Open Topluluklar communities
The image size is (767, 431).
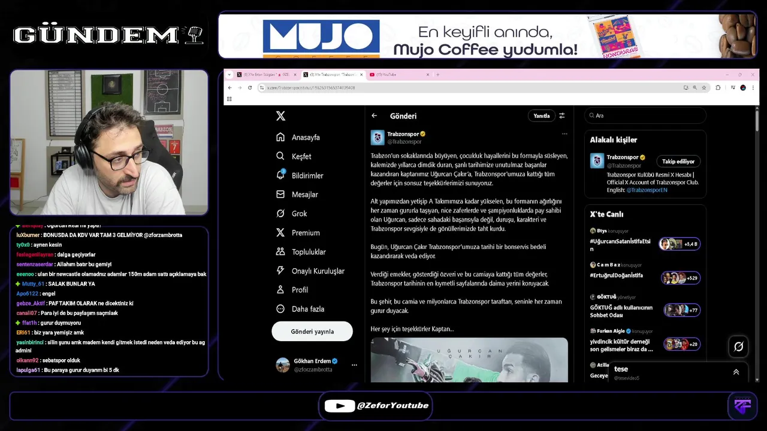[301, 252]
